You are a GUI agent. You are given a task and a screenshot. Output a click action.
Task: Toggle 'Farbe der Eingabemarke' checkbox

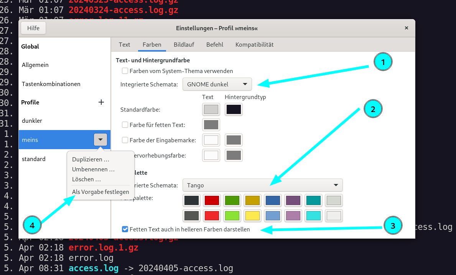point(125,140)
